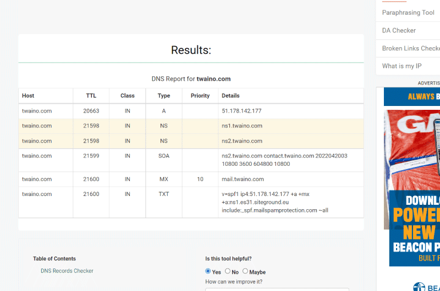
Task: Click the Class column header
Action: pyautogui.click(x=128, y=96)
